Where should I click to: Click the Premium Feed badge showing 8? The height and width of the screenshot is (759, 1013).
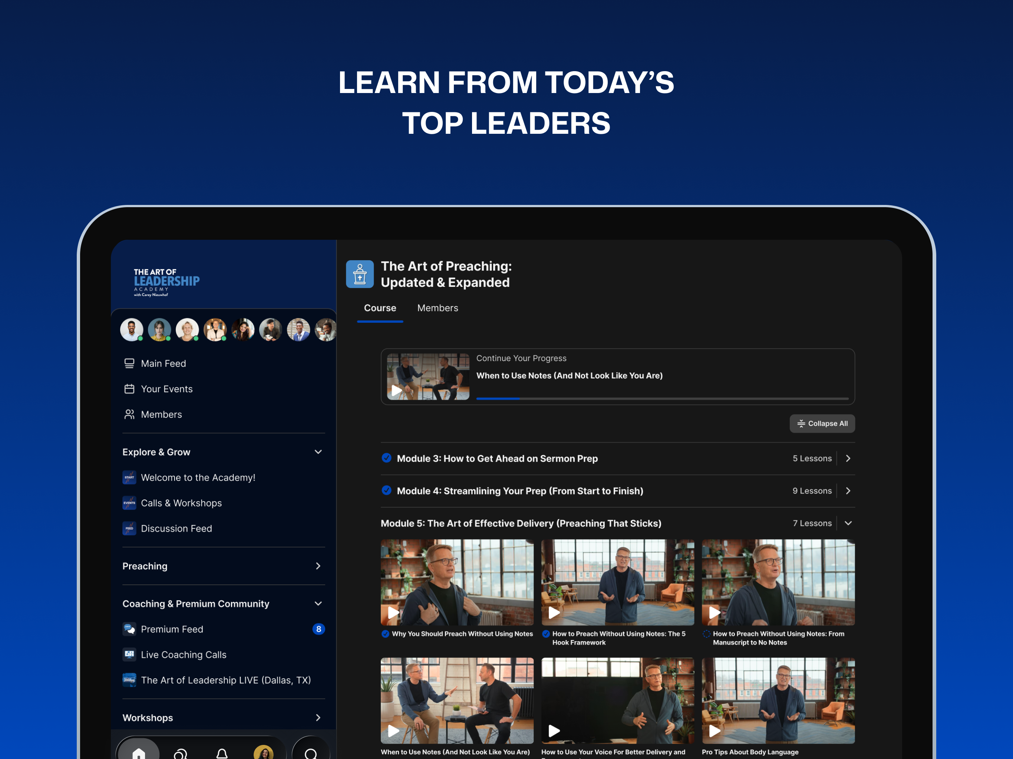click(319, 629)
